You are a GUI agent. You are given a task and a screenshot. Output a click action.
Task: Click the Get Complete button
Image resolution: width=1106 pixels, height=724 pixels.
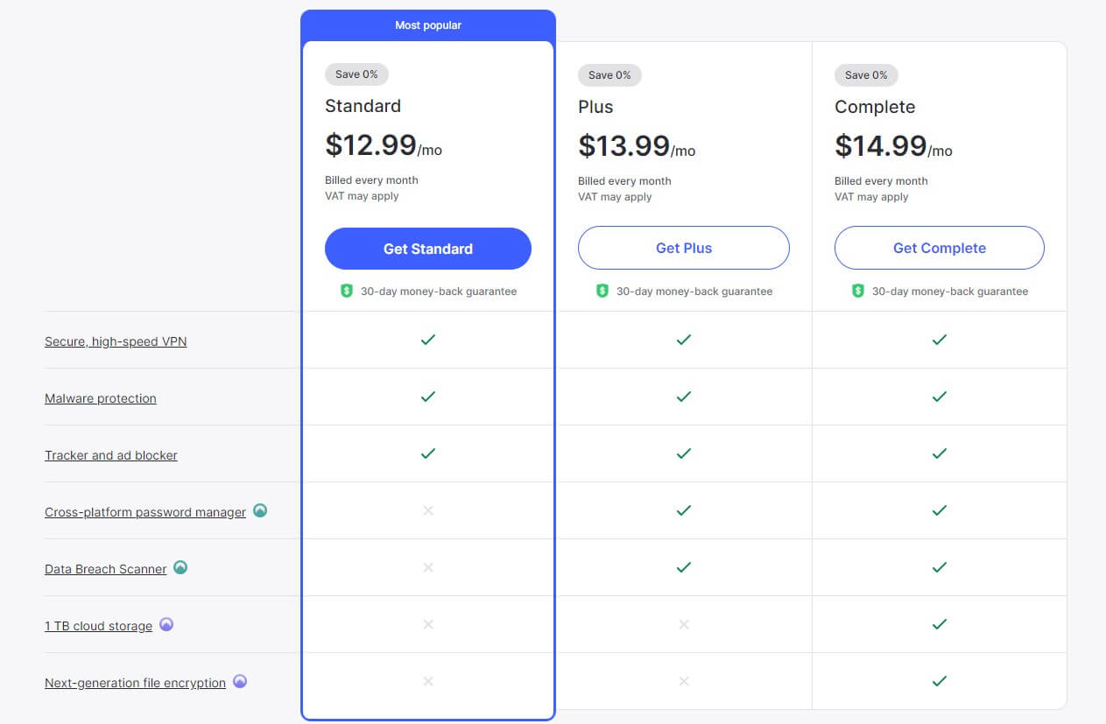(x=940, y=248)
